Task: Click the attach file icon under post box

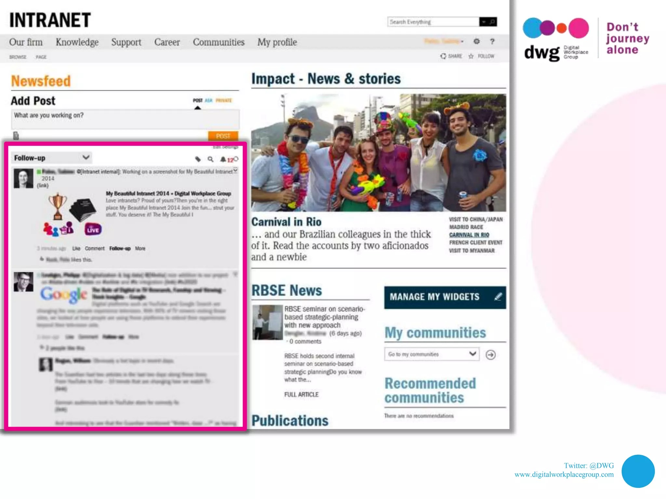Action: click(16, 135)
